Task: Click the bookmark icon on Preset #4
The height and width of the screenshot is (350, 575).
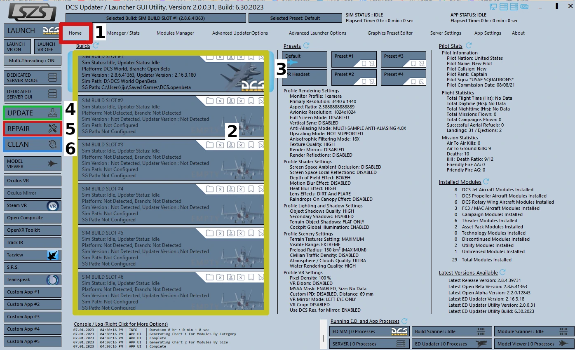Action: 413,82
